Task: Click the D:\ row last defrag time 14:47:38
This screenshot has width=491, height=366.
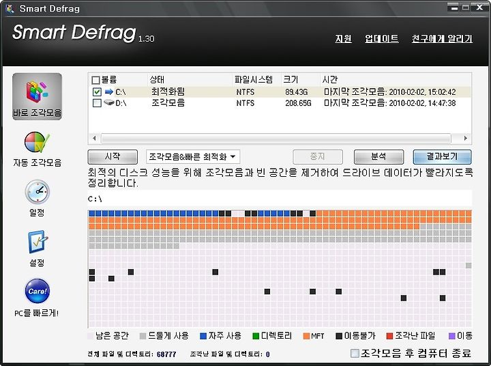Action: tap(390, 103)
